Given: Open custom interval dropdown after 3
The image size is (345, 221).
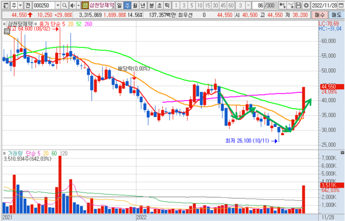Looking at the screenshot, I should [x=248, y=5].
